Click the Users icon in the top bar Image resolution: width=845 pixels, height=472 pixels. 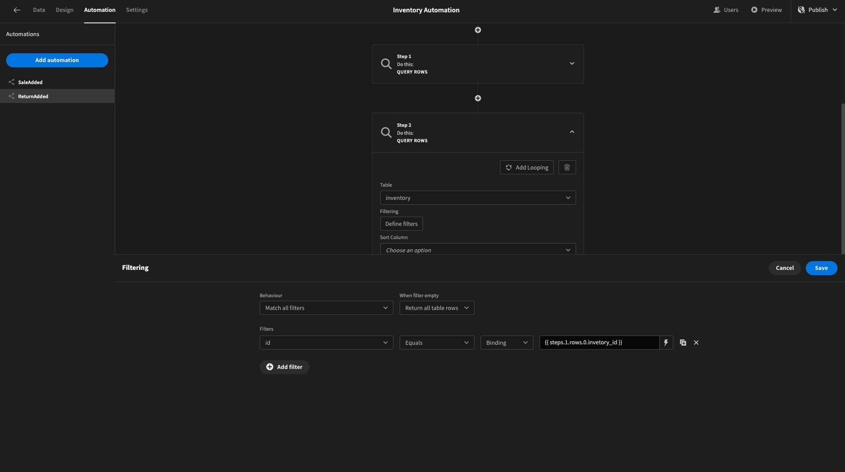716,10
